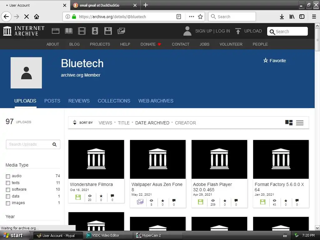Sort uploads by Creator
Screen dimensions: 320x240
pos(185,123)
